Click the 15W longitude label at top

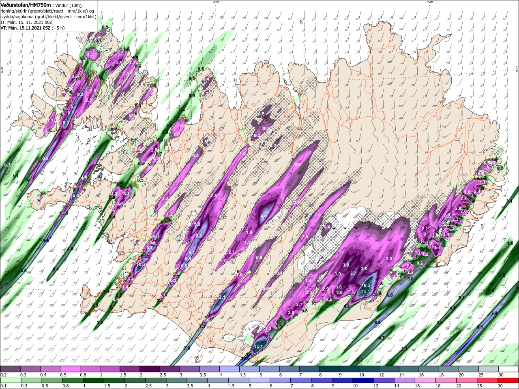429,2
